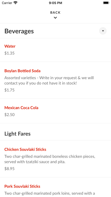
Task: Tap Pork Souvlaki description text
Action: coord(50,193)
